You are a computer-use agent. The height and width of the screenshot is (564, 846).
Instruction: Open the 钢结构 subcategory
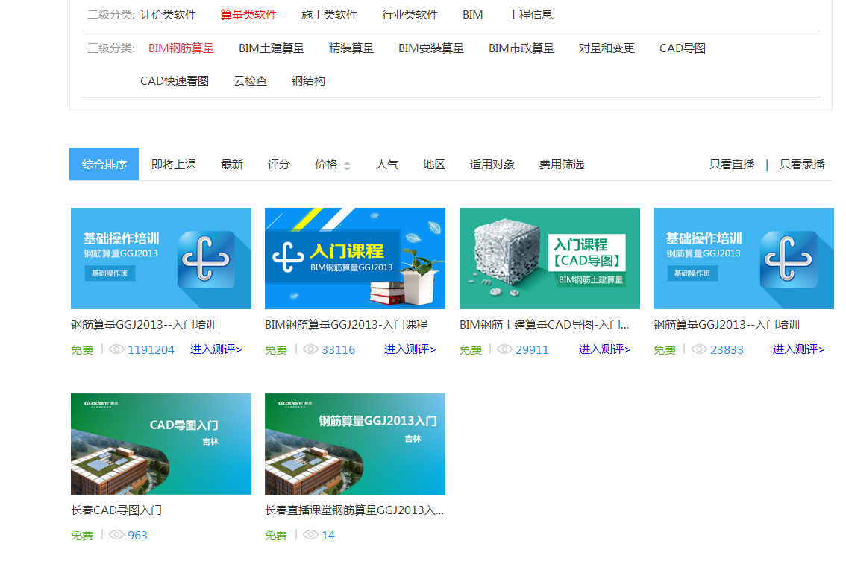(308, 81)
